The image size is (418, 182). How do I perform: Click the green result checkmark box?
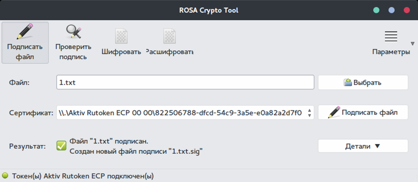(x=61, y=146)
